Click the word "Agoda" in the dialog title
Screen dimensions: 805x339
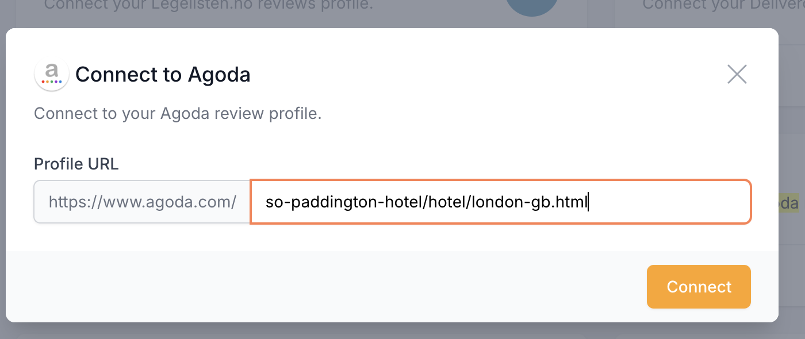219,75
